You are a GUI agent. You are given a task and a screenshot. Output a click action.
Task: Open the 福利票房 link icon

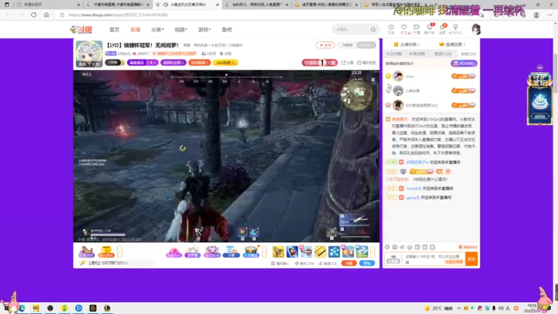click(367, 63)
